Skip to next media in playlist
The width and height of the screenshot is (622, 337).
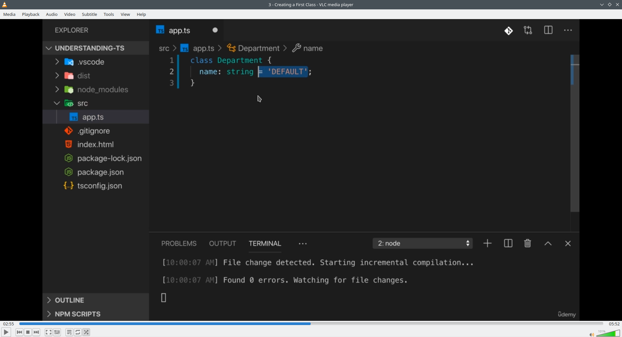37,332
